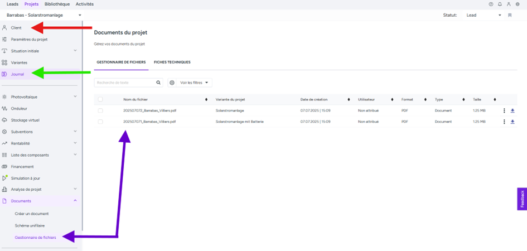Click the user profile icon in top bar
The width and height of the screenshot is (527, 251).
(509, 4)
